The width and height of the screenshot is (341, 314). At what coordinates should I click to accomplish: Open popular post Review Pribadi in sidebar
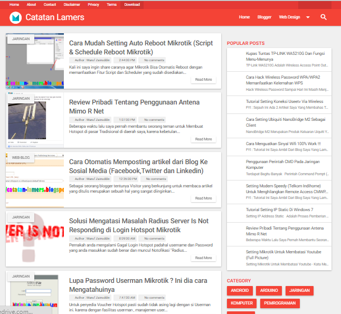pos(285,231)
